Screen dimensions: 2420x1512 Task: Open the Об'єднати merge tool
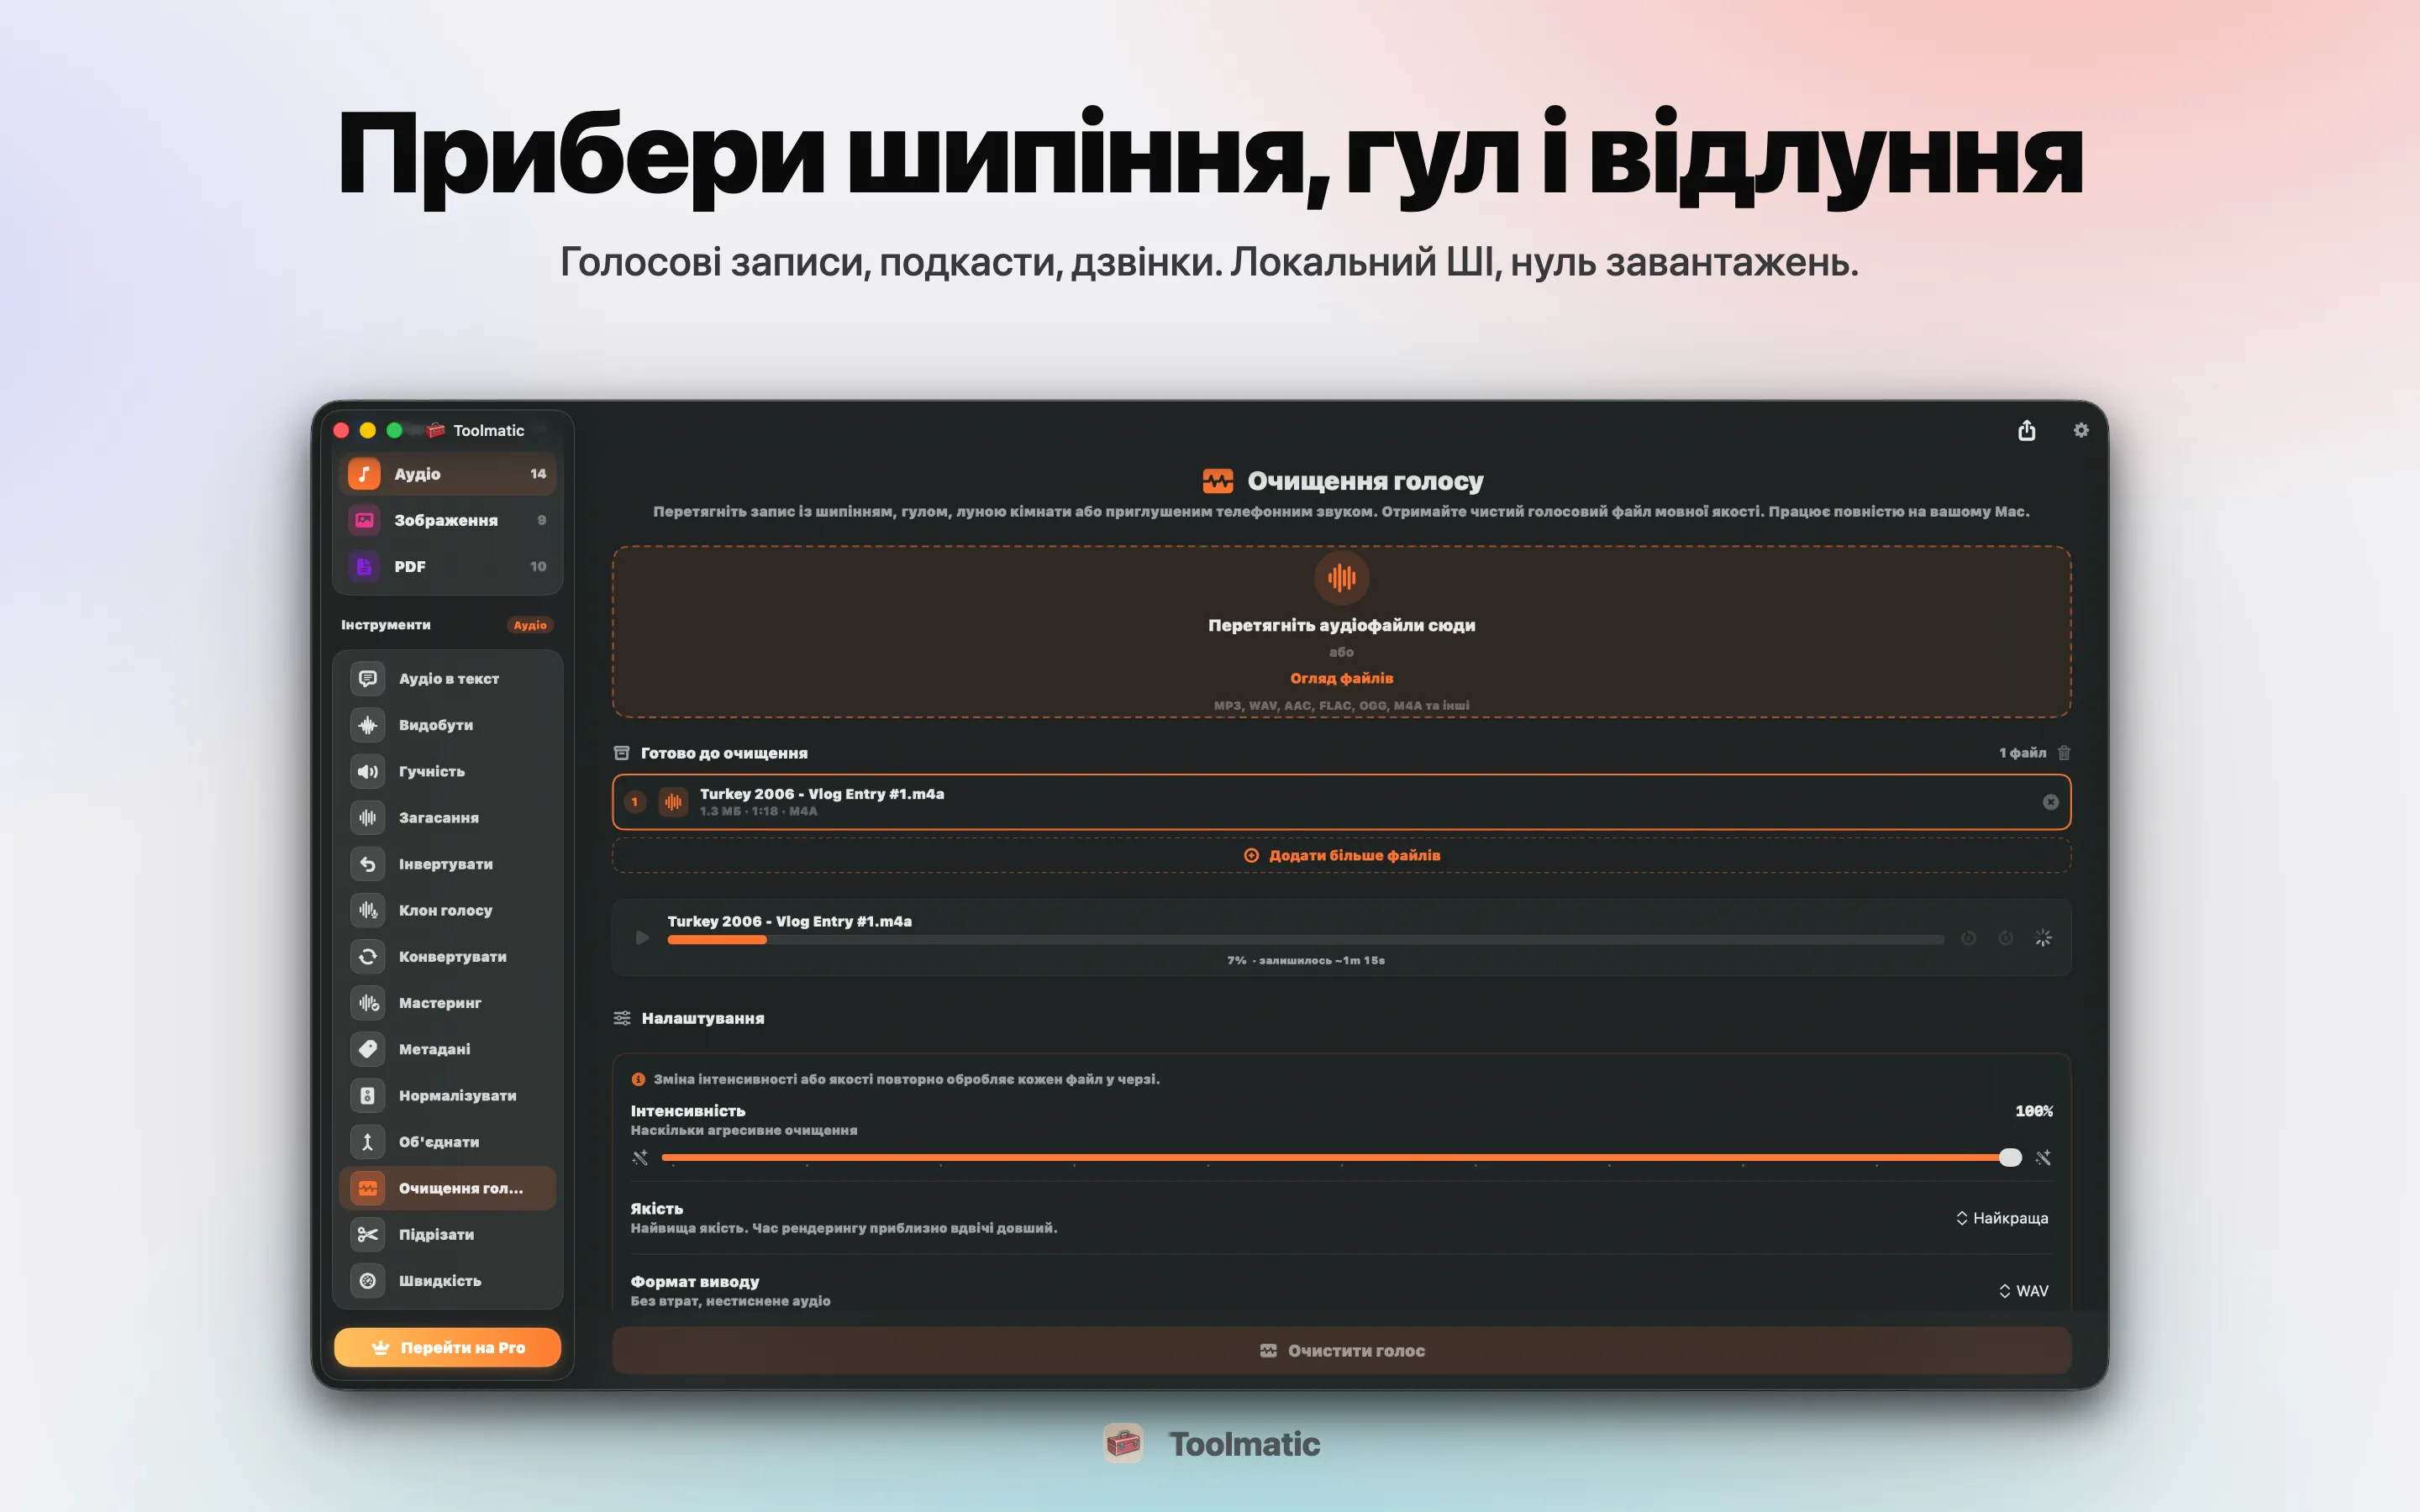click(x=447, y=1141)
